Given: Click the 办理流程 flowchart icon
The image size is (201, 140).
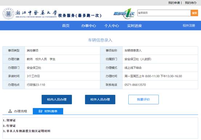Looking at the screenshot, I should 10,111.
